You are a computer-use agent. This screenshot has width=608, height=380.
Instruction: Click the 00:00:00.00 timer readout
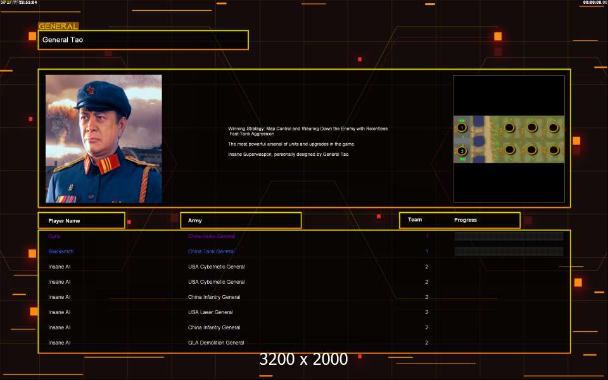click(595, 3)
